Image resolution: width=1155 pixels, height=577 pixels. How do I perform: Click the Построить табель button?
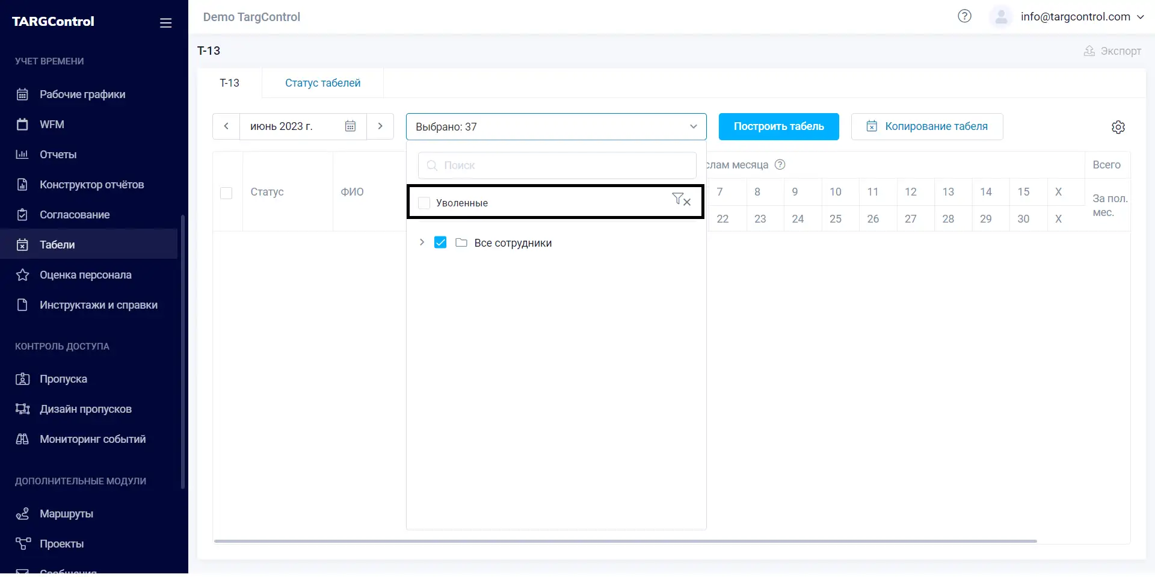click(778, 126)
